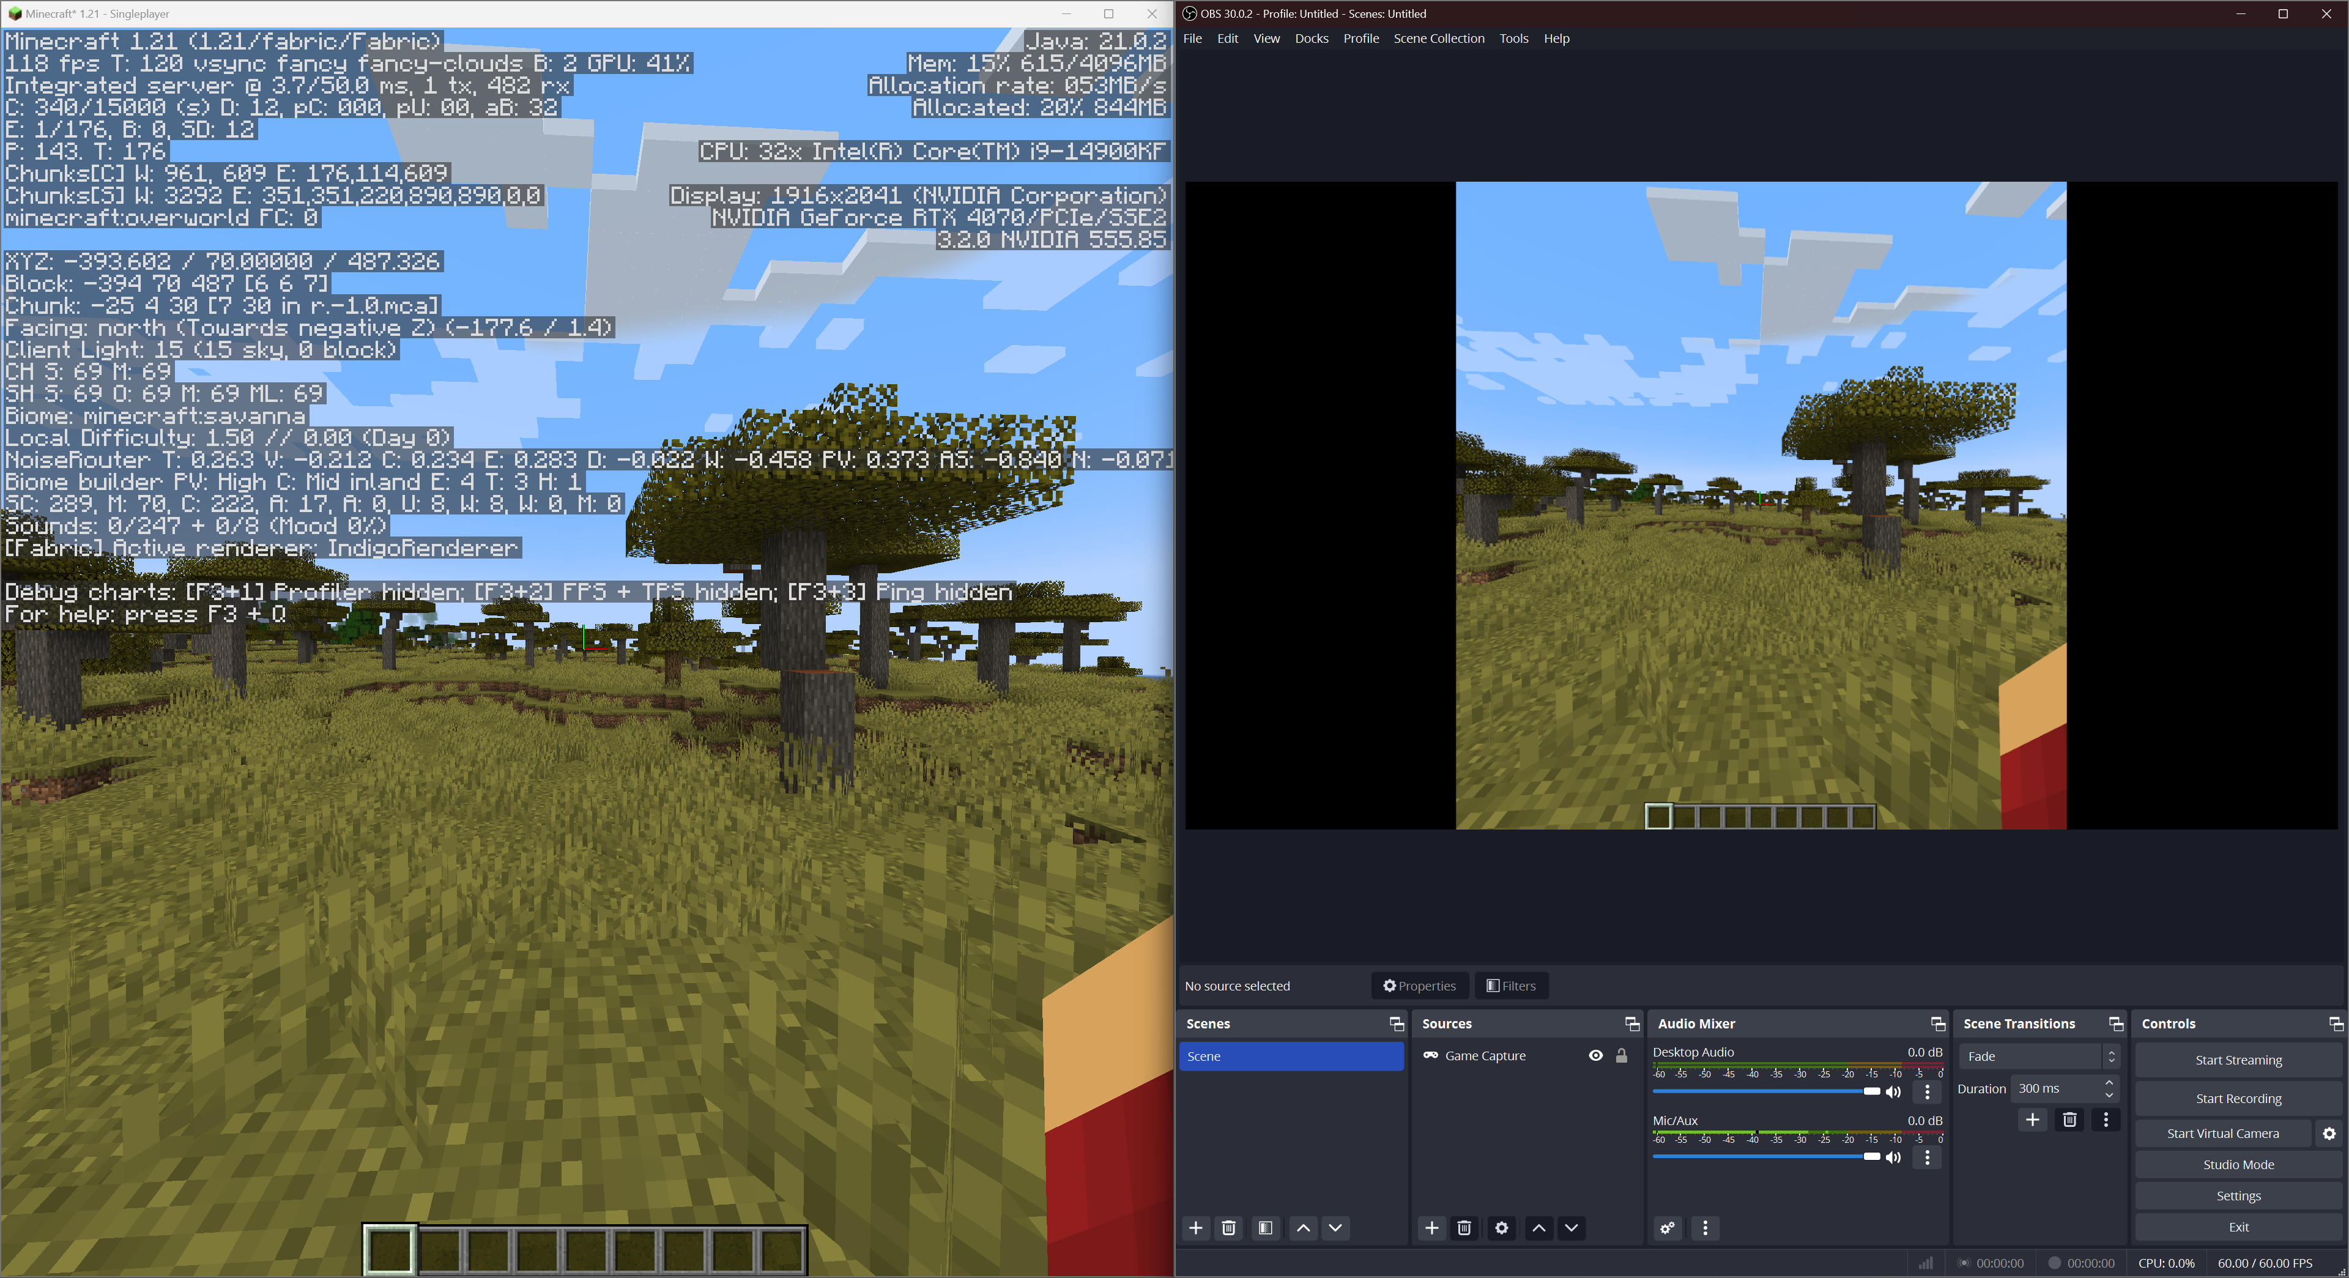Mute Desktop Audio speaker
The image size is (2349, 1278).
(x=1893, y=1092)
